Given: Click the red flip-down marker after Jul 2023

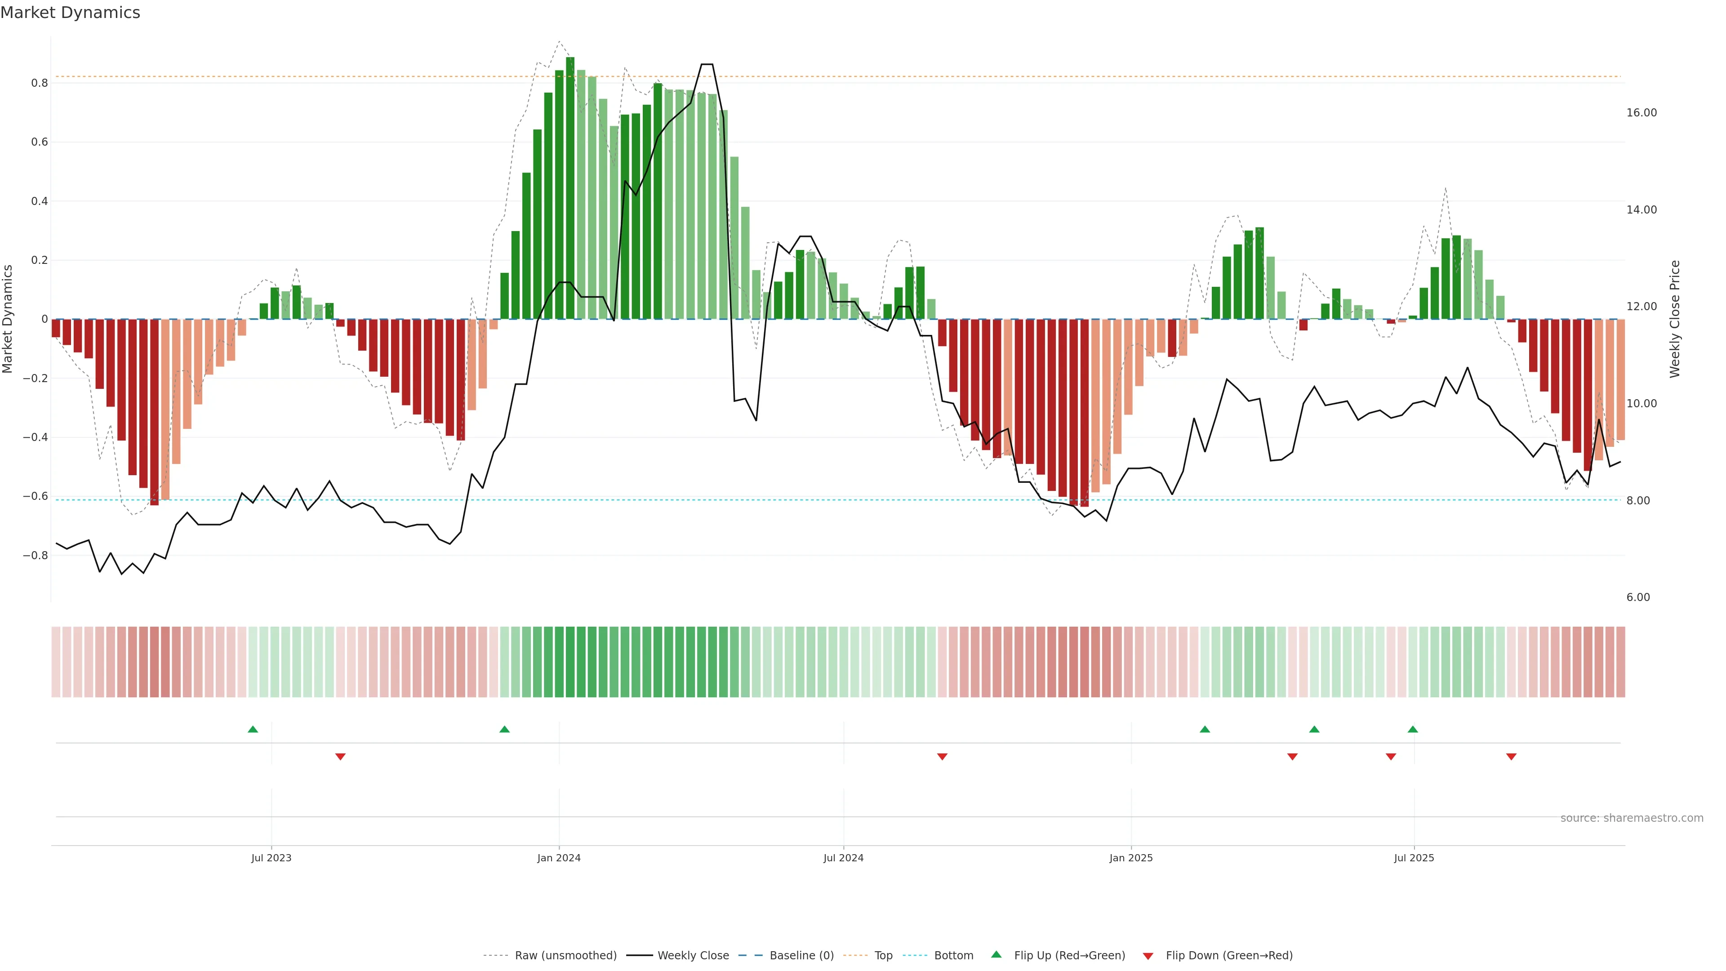Looking at the screenshot, I should click(x=340, y=757).
